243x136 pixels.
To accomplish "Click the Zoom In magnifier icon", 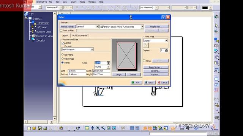I will [x=98, y=128].
